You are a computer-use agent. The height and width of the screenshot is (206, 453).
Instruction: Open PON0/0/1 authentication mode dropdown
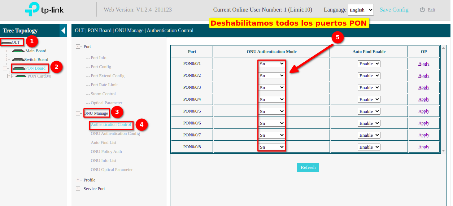[x=272, y=64]
